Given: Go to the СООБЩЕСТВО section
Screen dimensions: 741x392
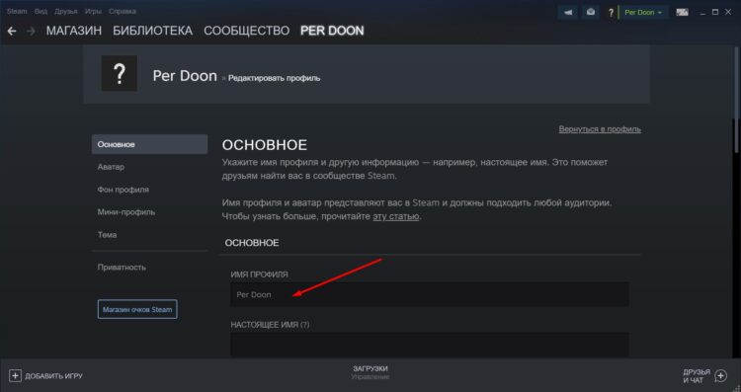Looking at the screenshot, I should pyautogui.click(x=246, y=32).
